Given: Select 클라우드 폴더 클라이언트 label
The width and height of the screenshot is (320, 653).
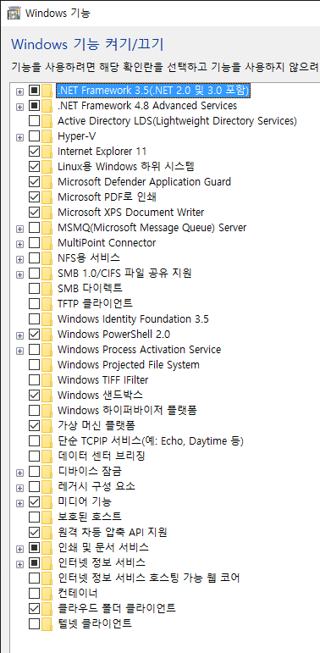Looking at the screenshot, I should (x=117, y=608).
